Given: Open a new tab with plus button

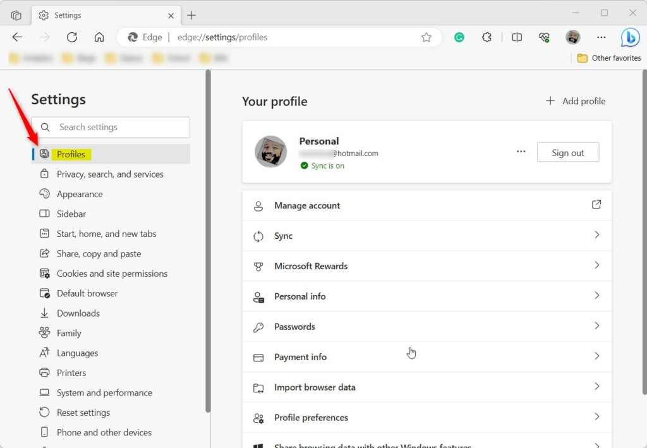Looking at the screenshot, I should 191,15.
